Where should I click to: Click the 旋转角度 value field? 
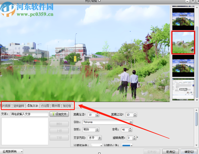[x=130, y=138]
